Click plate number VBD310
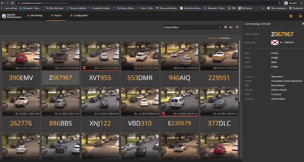The width and height of the screenshot is (304, 162). tap(140, 123)
